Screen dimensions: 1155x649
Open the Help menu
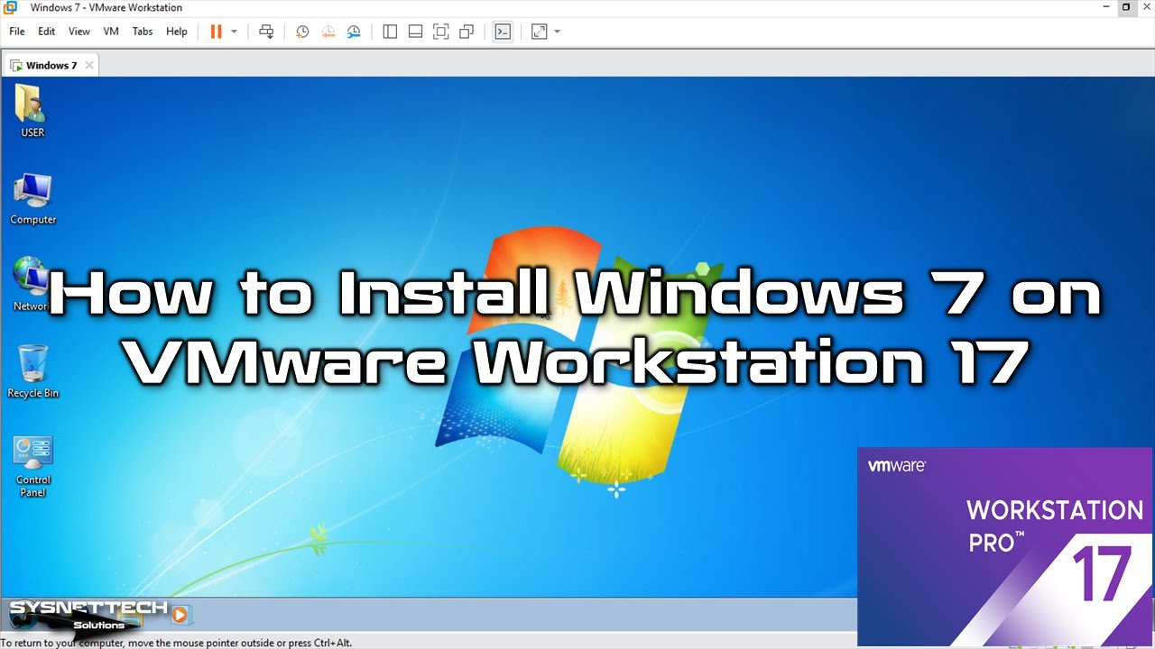[177, 32]
